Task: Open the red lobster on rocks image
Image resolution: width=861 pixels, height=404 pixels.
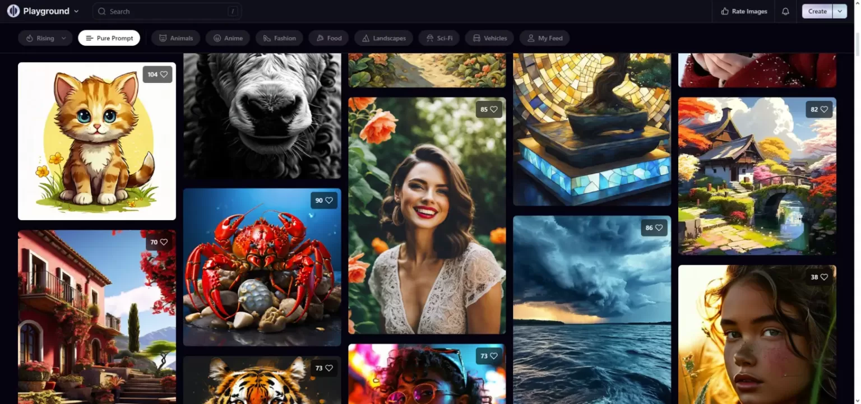Action: 262,267
